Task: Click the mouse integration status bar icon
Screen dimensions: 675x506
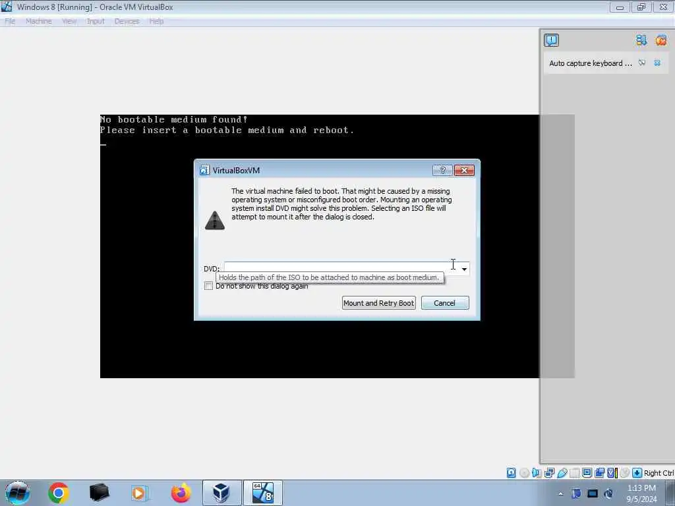Action: pyautogui.click(x=624, y=473)
